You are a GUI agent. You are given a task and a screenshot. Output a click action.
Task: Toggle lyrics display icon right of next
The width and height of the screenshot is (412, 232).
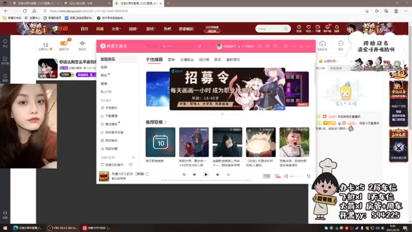[x=228, y=175]
